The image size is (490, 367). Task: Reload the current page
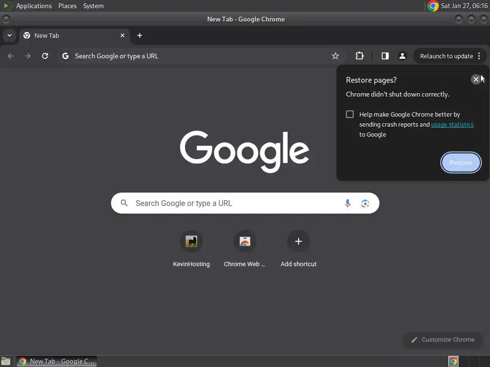45,56
